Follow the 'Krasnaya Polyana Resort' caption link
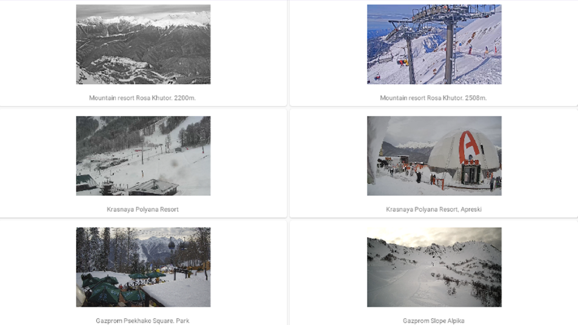Viewport: 578px width, 325px height. [143, 209]
